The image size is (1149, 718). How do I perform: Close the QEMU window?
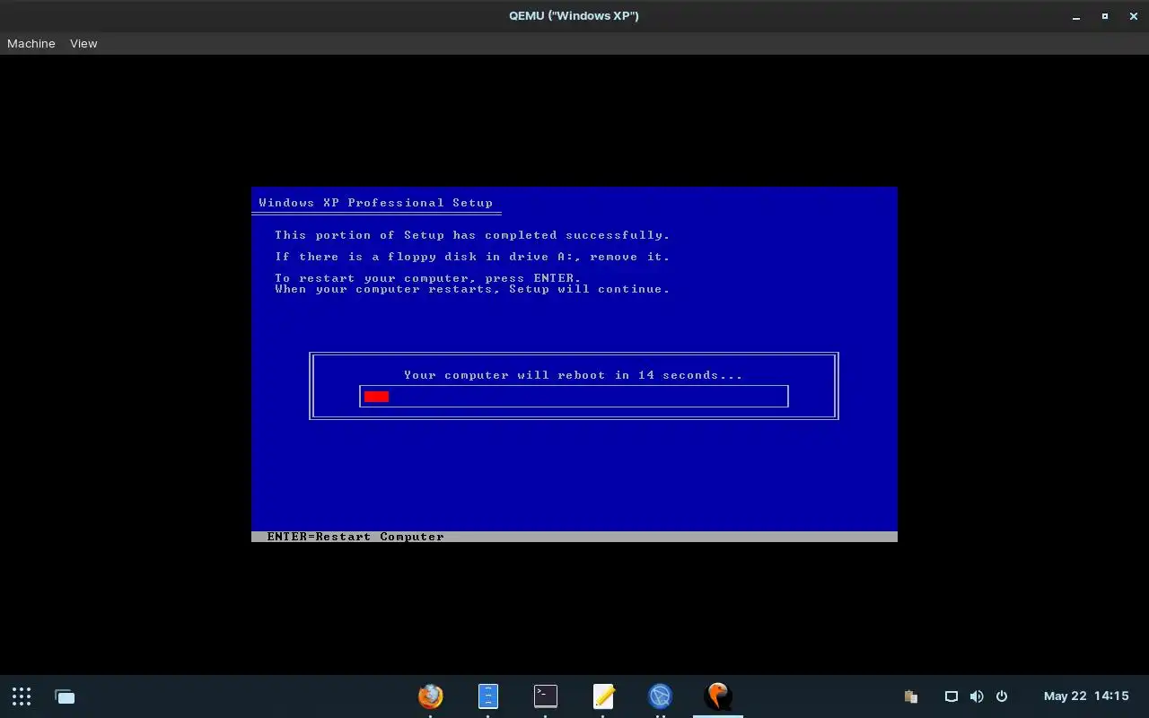pyautogui.click(x=1132, y=16)
